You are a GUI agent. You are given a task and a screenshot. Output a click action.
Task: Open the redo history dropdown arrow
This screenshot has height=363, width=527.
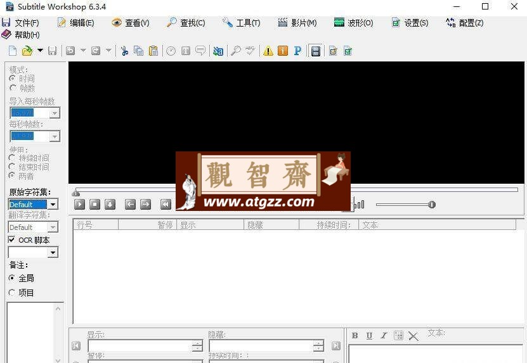pos(108,51)
